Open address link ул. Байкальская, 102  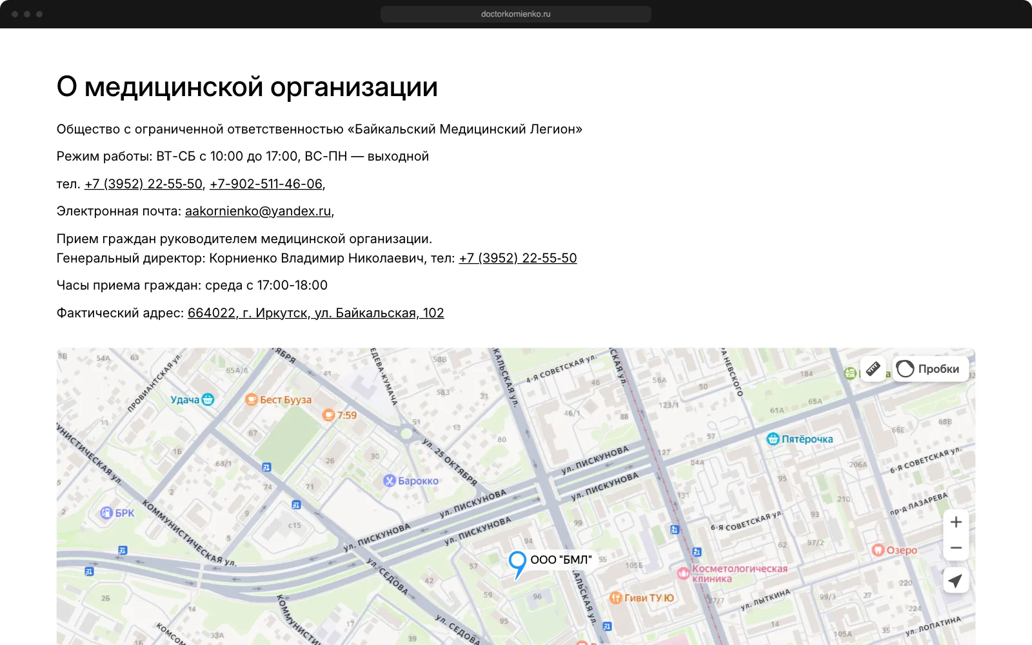click(x=316, y=313)
